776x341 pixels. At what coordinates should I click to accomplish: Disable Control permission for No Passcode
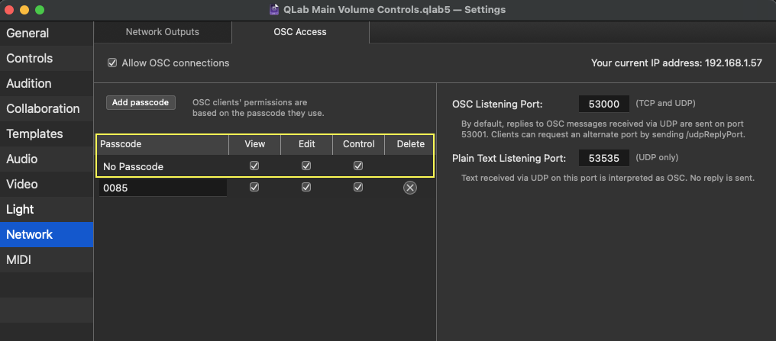point(358,166)
